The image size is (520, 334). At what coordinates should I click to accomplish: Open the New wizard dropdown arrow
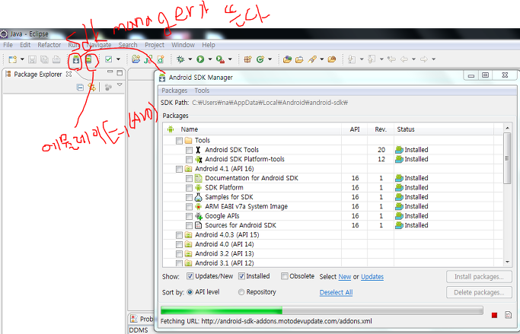(x=22, y=59)
